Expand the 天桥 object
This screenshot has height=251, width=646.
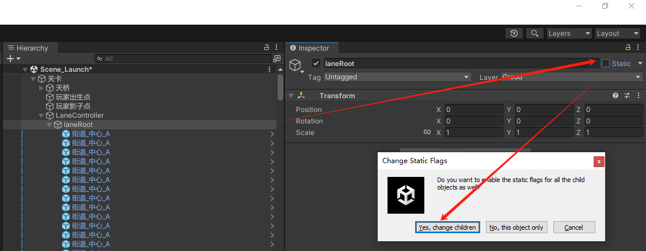[41, 88]
